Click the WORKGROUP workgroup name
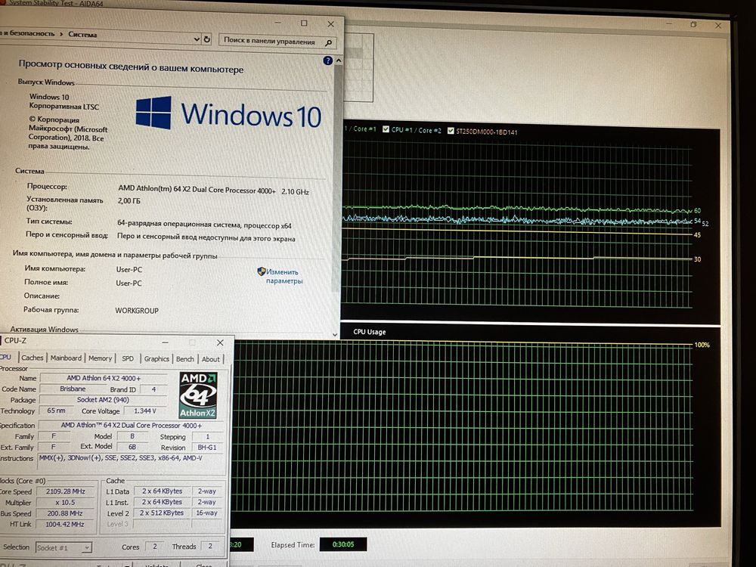Screen dimensions: 756x567 coord(136,311)
